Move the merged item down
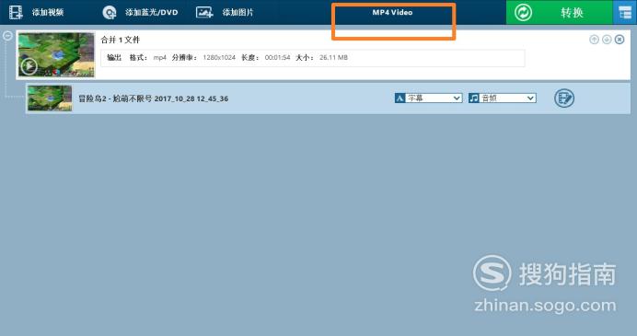This screenshot has height=336, width=637. (x=607, y=40)
